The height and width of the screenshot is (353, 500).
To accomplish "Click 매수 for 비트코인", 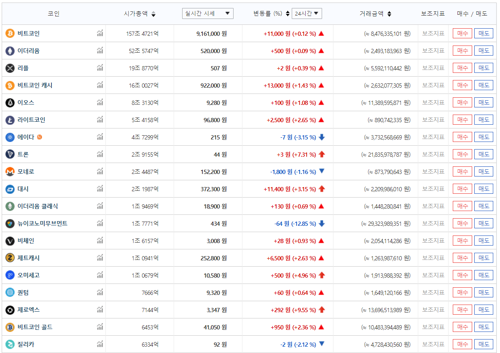I will click(462, 33).
